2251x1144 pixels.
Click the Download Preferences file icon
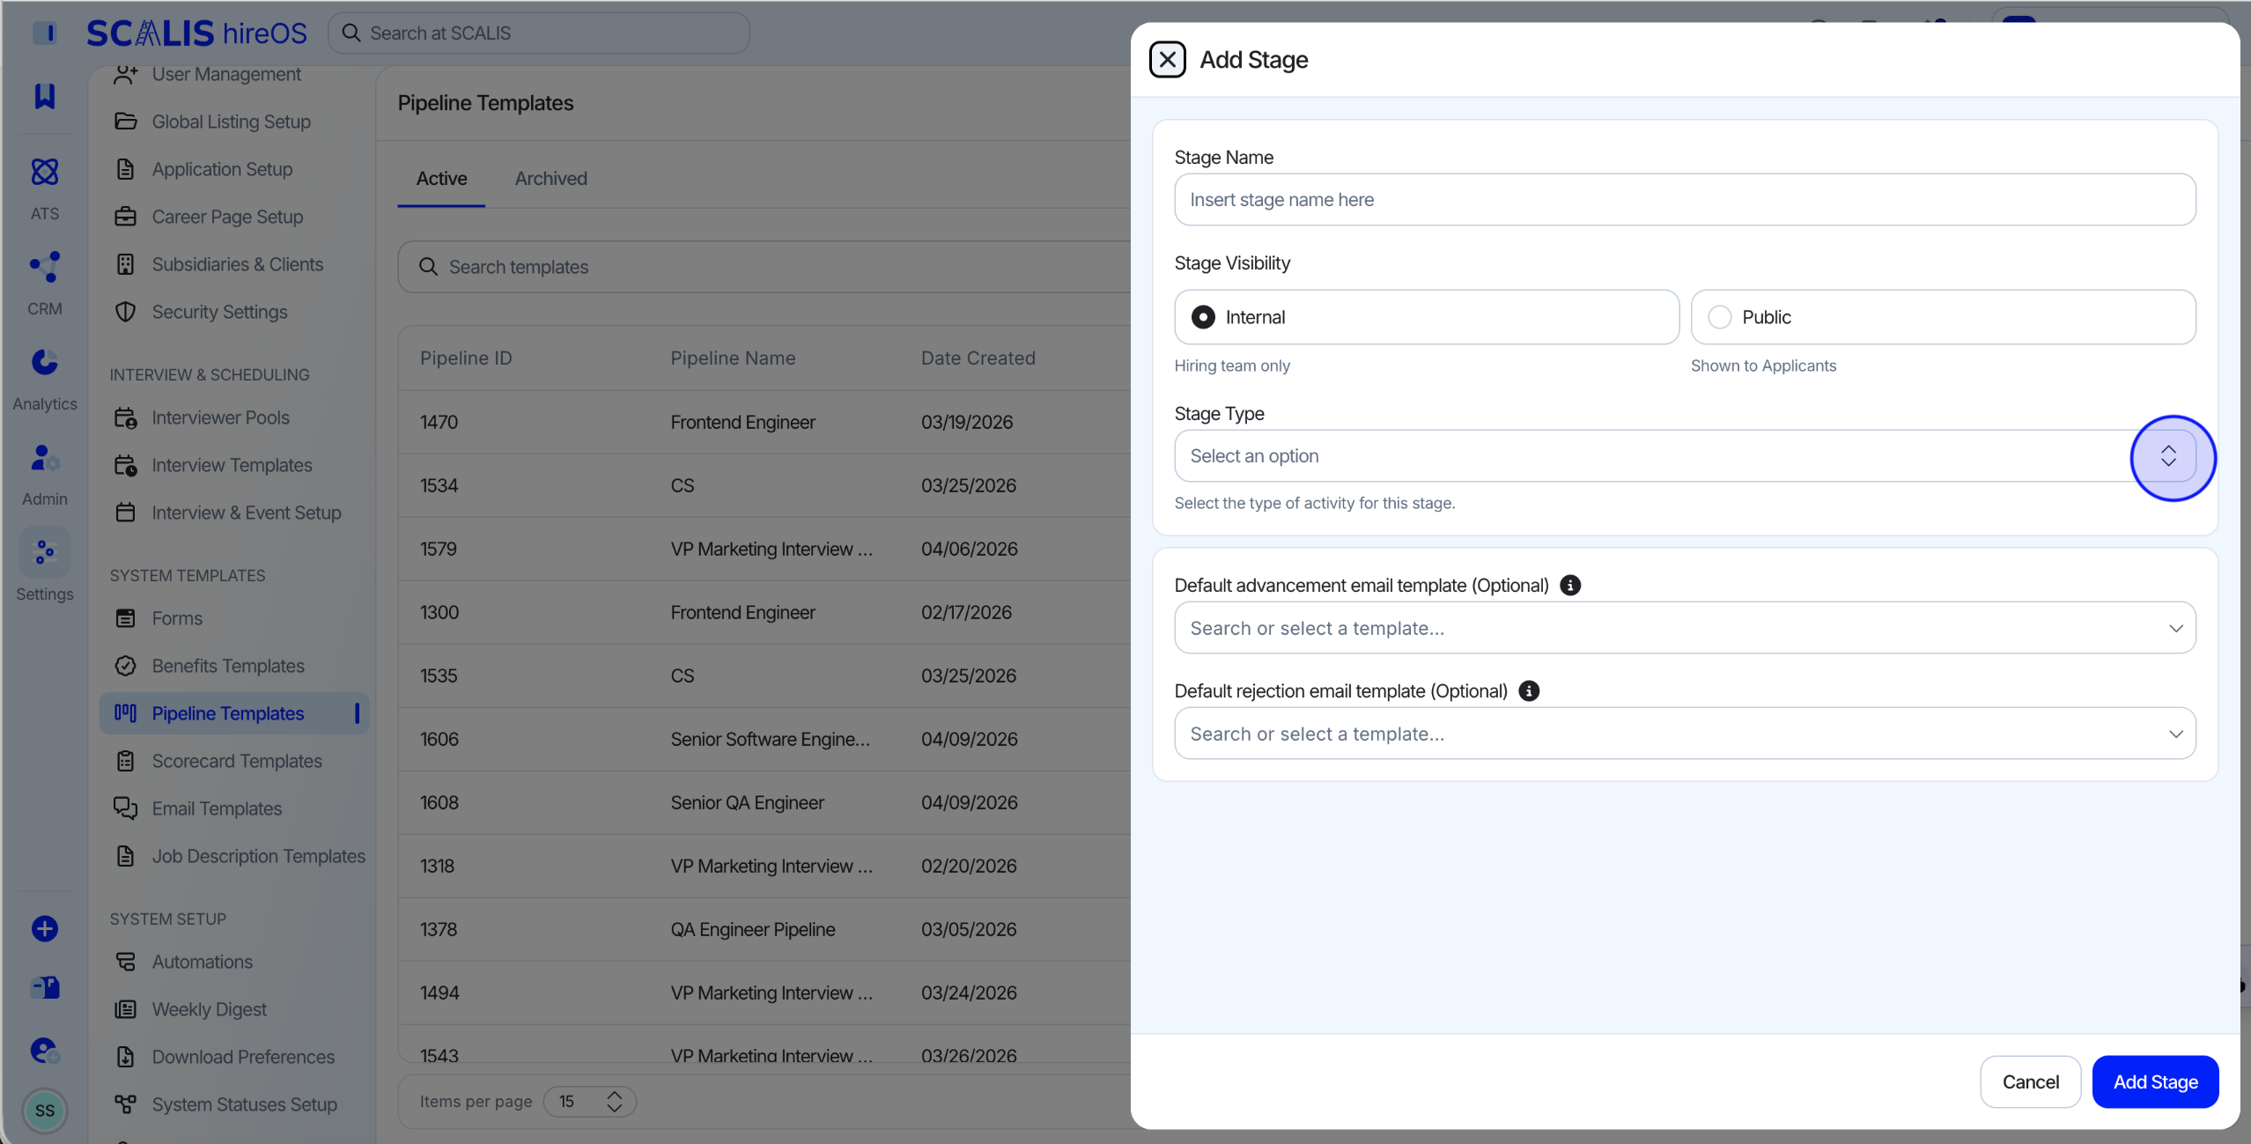click(126, 1057)
